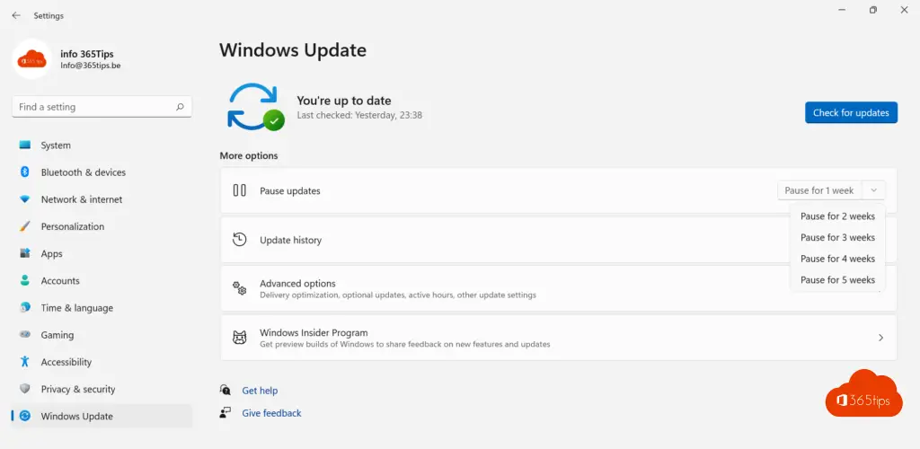This screenshot has width=920, height=449.
Task: Click Get preview builds description text
Action: point(405,344)
